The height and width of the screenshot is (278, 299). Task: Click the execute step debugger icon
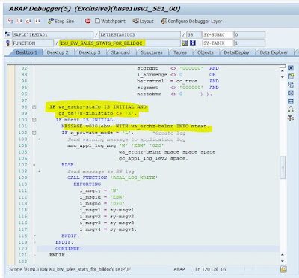(19, 21)
